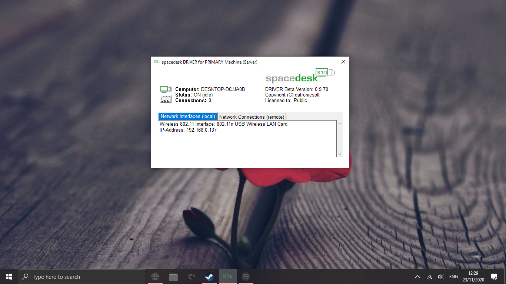Click the Computer: DESKTOP-D0JJA0D text
This screenshot has height=284, width=506.
pyautogui.click(x=210, y=89)
